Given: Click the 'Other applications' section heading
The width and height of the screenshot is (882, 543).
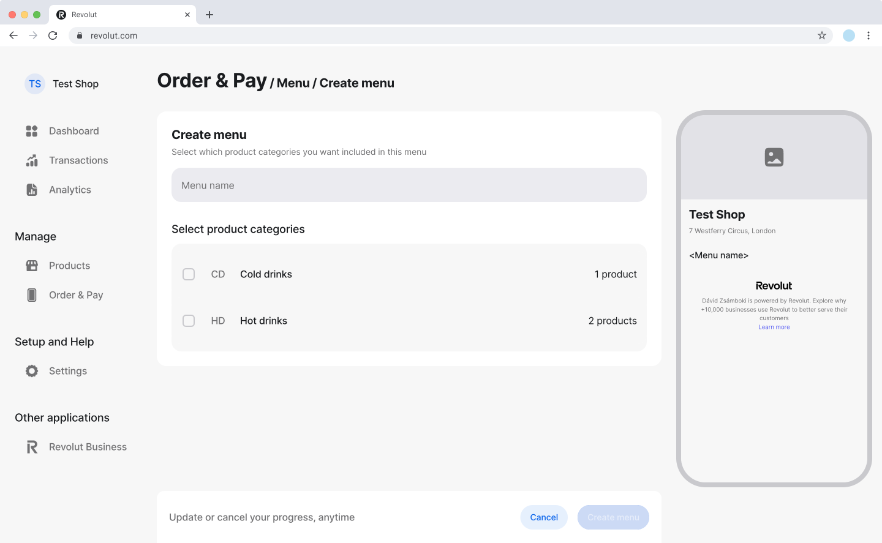Looking at the screenshot, I should click(x=62, y=418).
